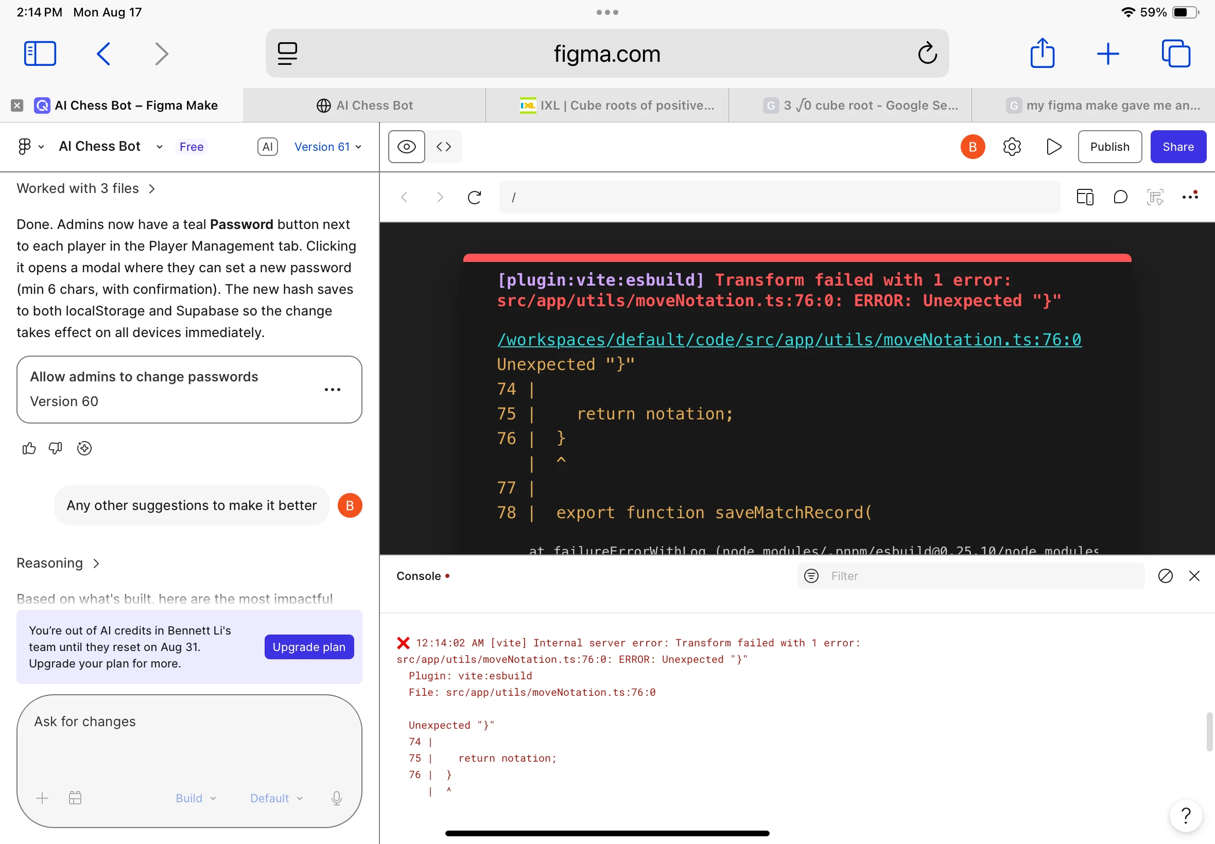Screen dimensions: 1215x844
Task: Close the AI Chess Bot – Figma Make tab
Action: tap(17, 105)
